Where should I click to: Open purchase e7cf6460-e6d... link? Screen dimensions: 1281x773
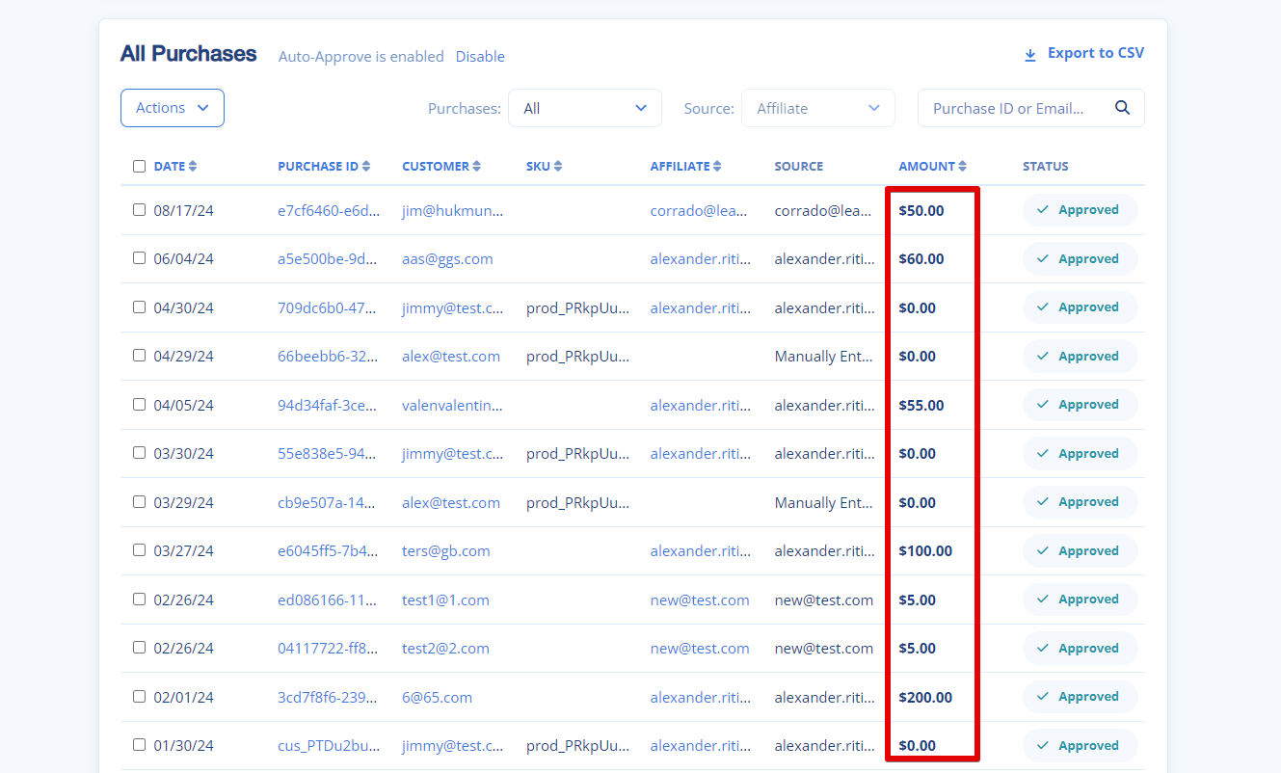[328, 210]
